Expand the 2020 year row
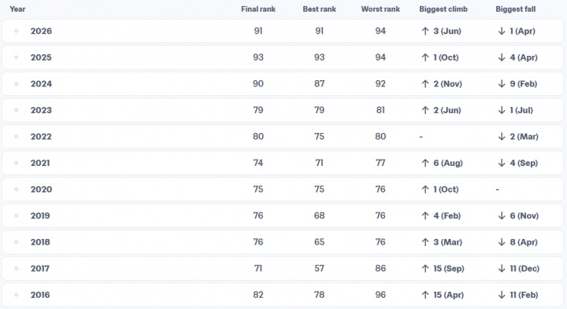Viewport: 567px width, 309px height. click(x=283, y=189)
